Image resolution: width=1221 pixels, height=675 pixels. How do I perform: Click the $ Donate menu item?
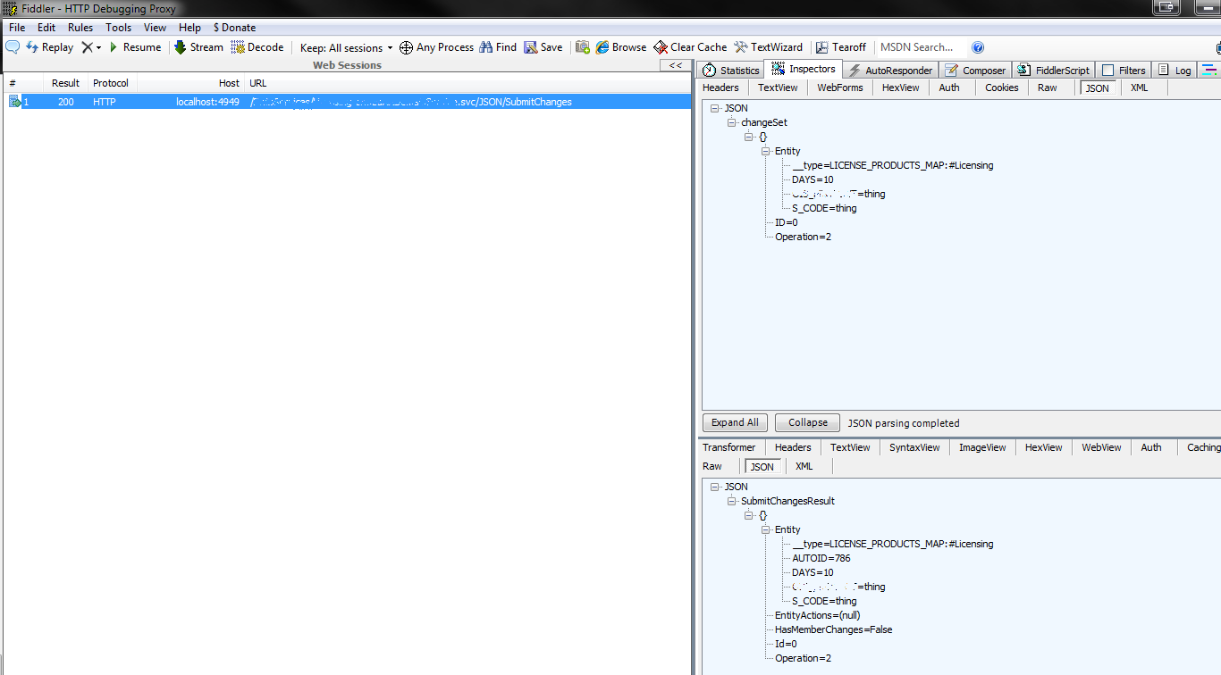pos(235,28)
